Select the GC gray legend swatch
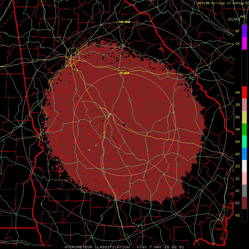Screen dimensions: 249x249 pyautogui.click(x=244, y=191)
